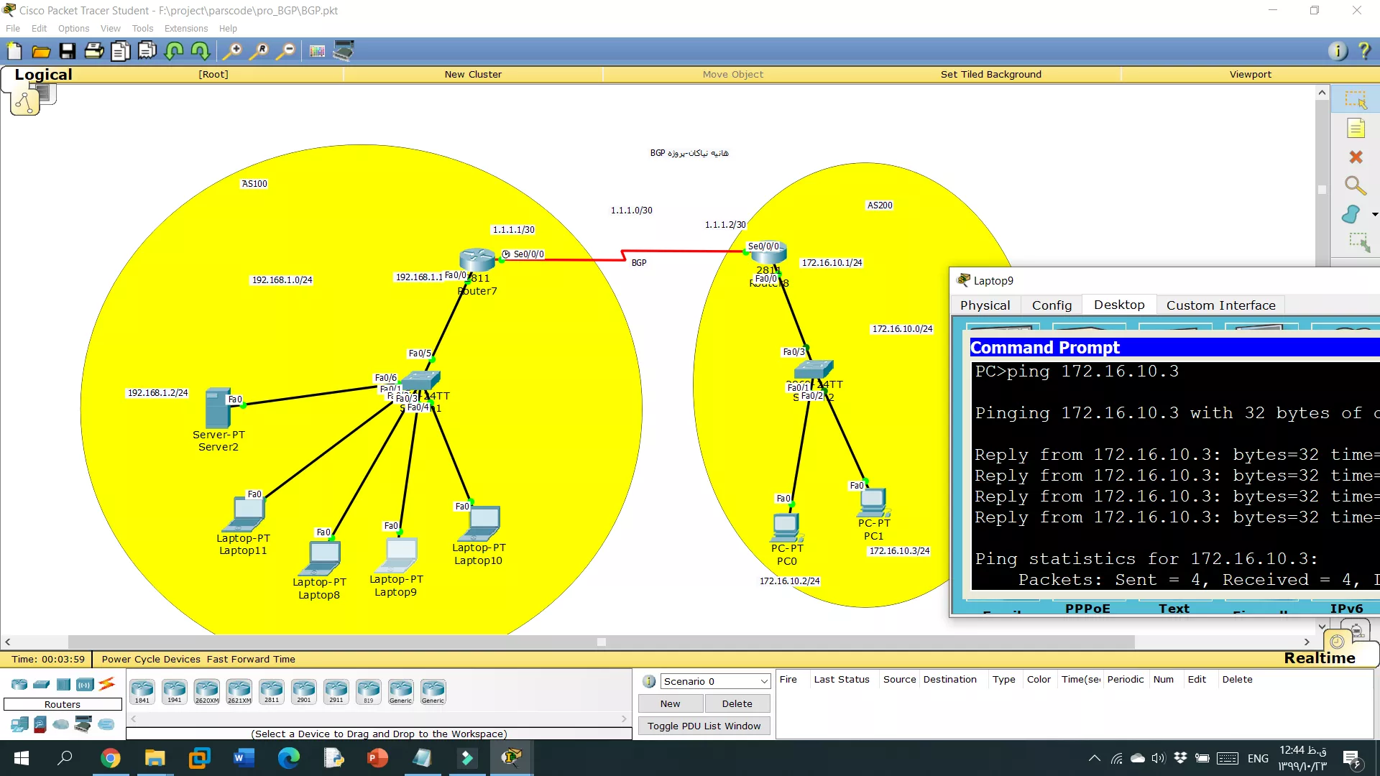Print the workspace using the printer icon
This screenshot has height=776, width=1380.
coord(94,51)
